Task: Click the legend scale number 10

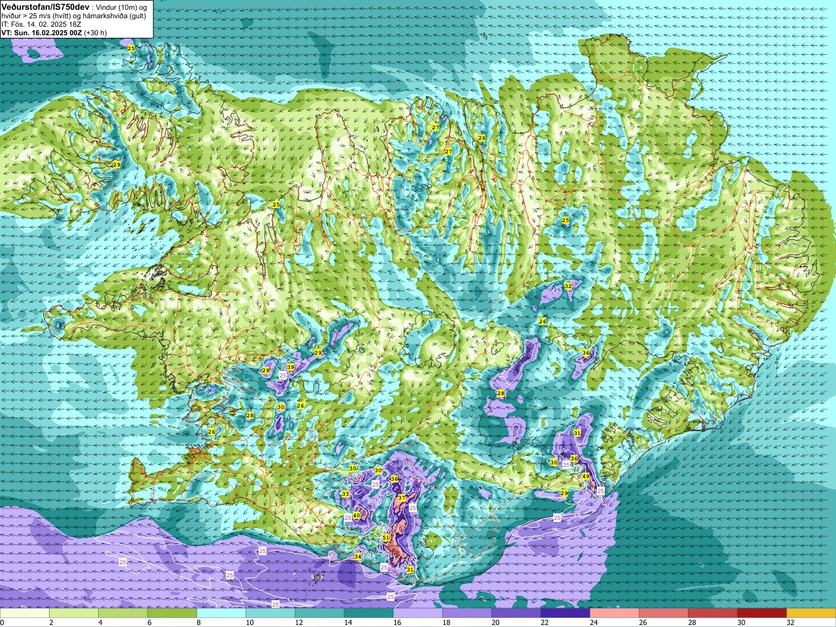Action: [249, 622]
